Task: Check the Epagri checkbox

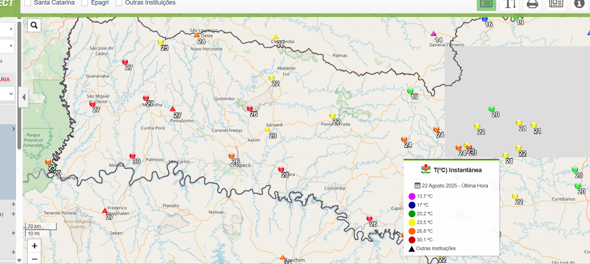Action: [x=85, y=3]
